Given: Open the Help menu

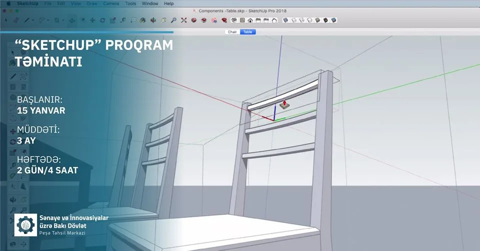Looking at the screenshot, I should (x=168, y=3).
